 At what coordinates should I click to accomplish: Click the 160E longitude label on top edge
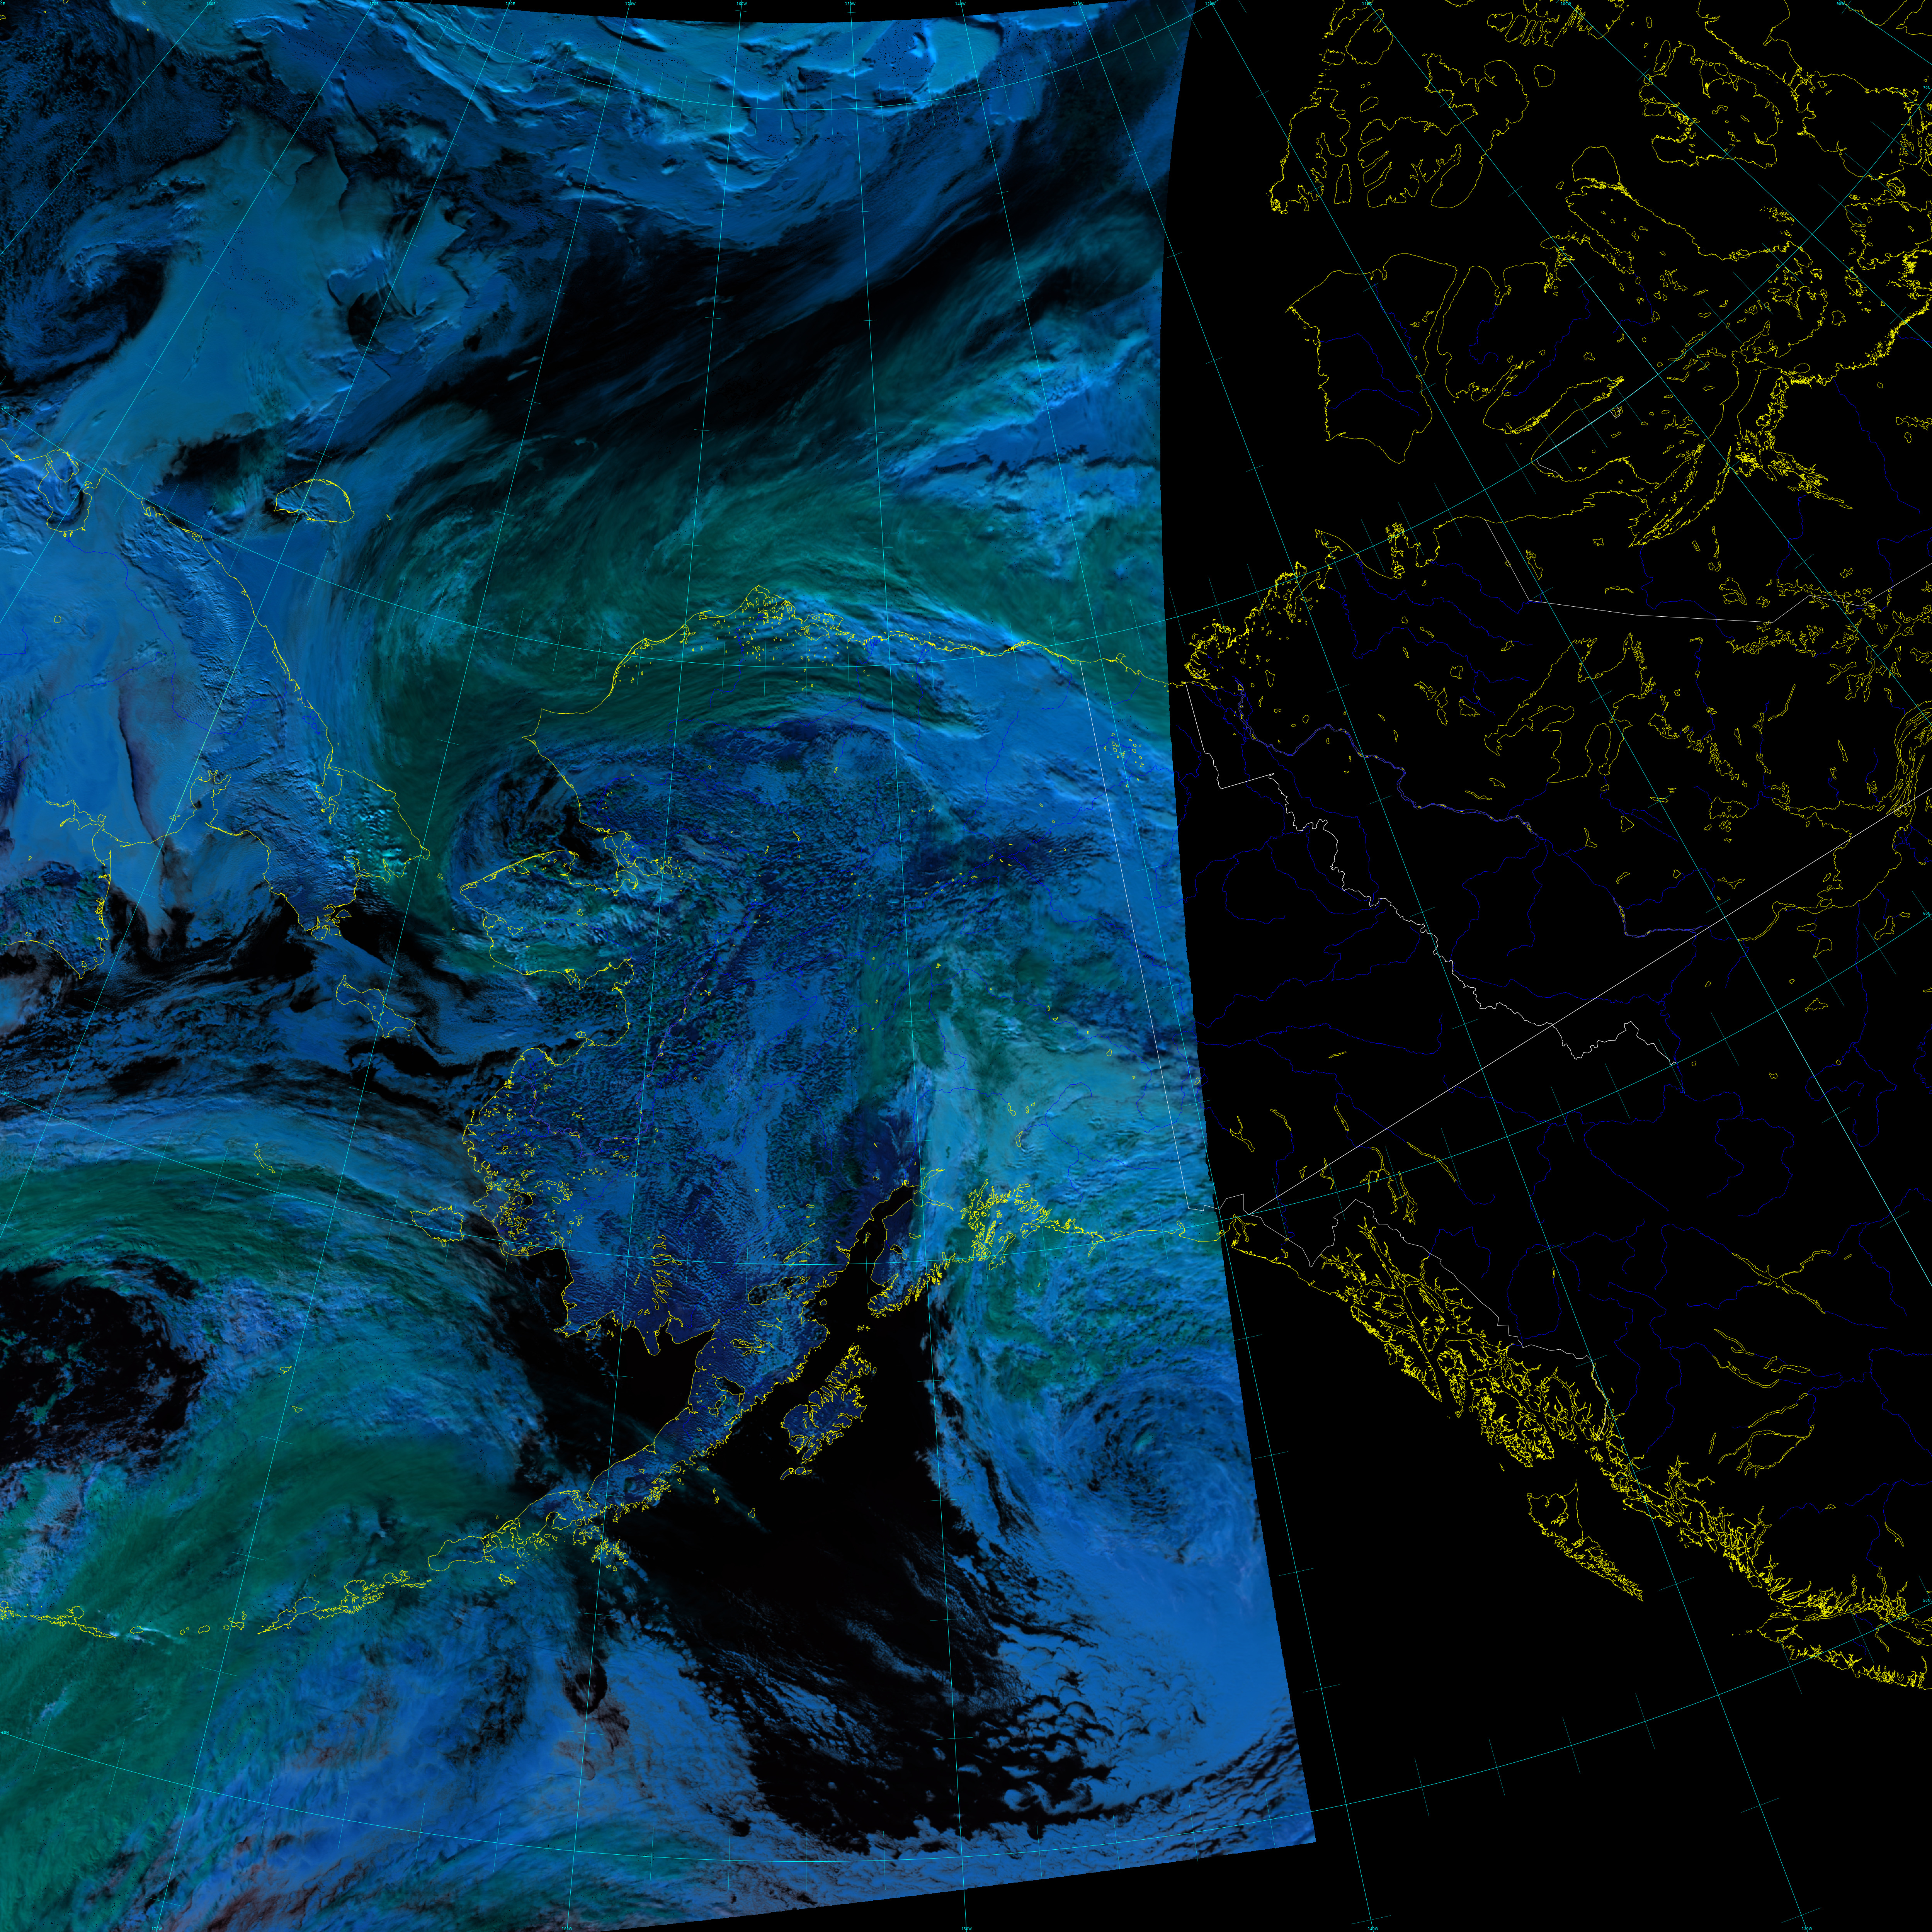pyautogui.click(x=211, y=4)
